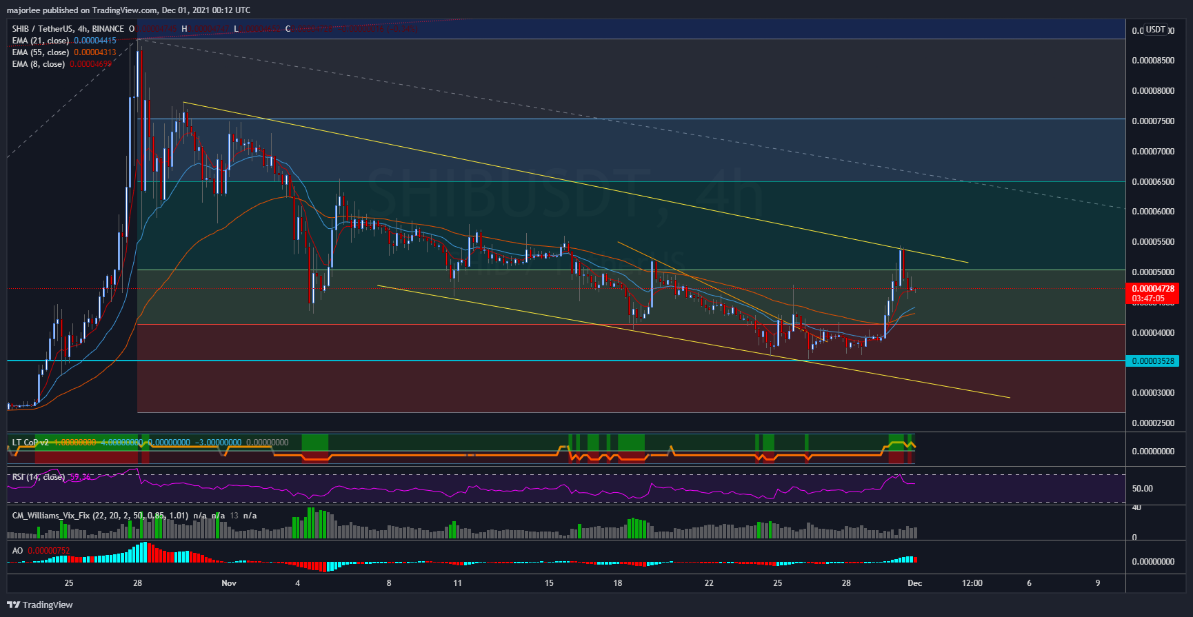Click the 0.00008500 price axis label
Viewport: 1193px width, 617px height.
[x=1153, y=61]
